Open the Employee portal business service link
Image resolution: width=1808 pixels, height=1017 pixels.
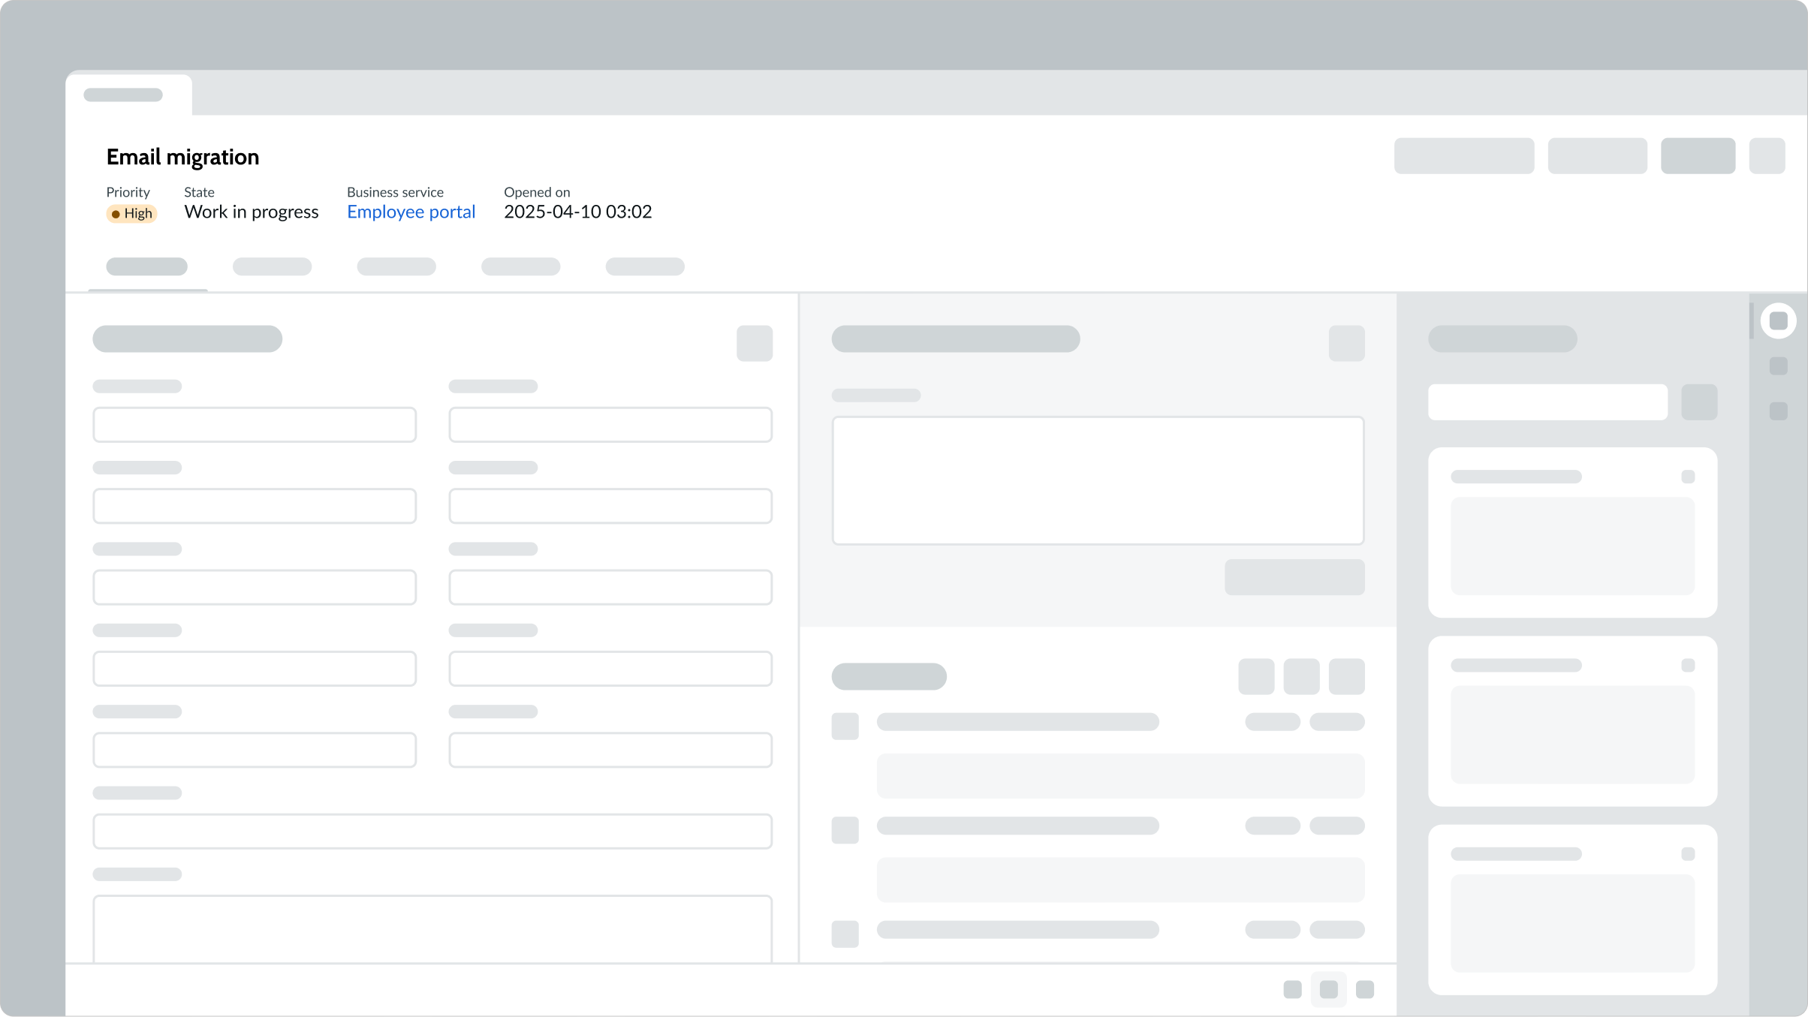point(411,212)
